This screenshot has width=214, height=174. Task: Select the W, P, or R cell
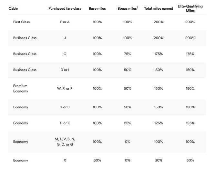(65, 88)
